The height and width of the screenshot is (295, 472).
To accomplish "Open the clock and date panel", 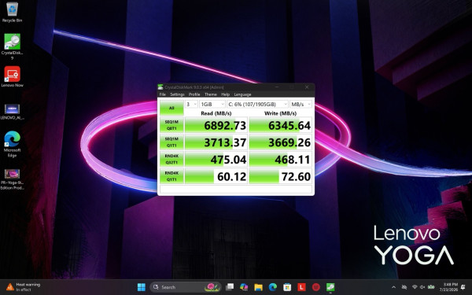I will pos(450,287).
